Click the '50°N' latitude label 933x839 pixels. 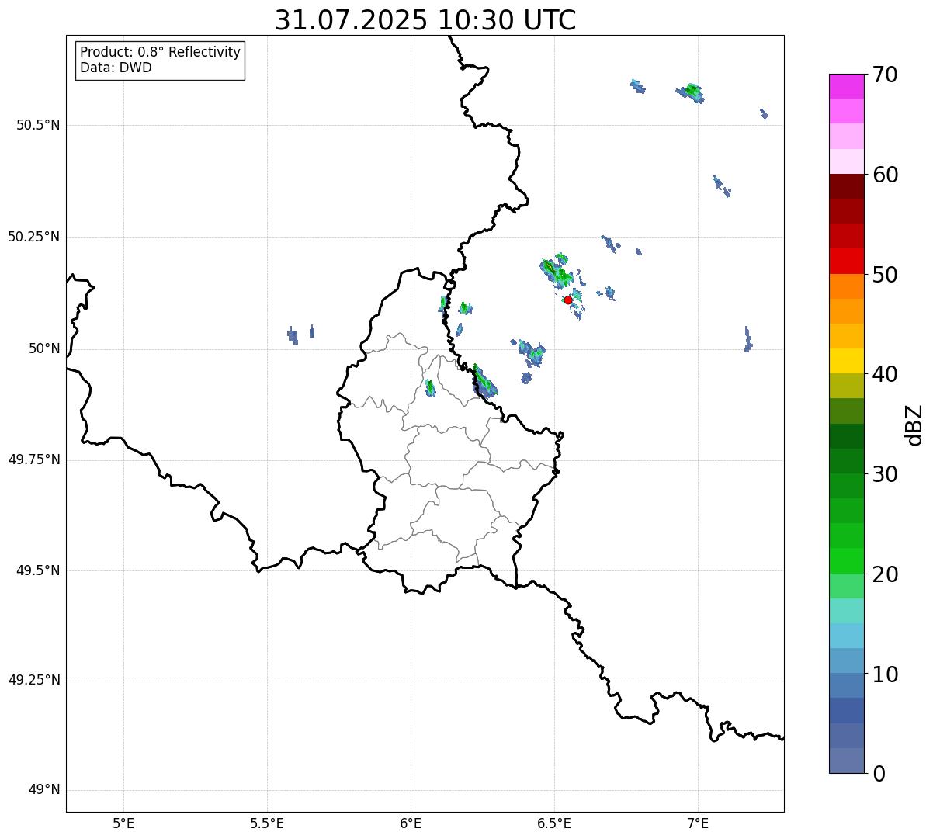tap(44, 348)
